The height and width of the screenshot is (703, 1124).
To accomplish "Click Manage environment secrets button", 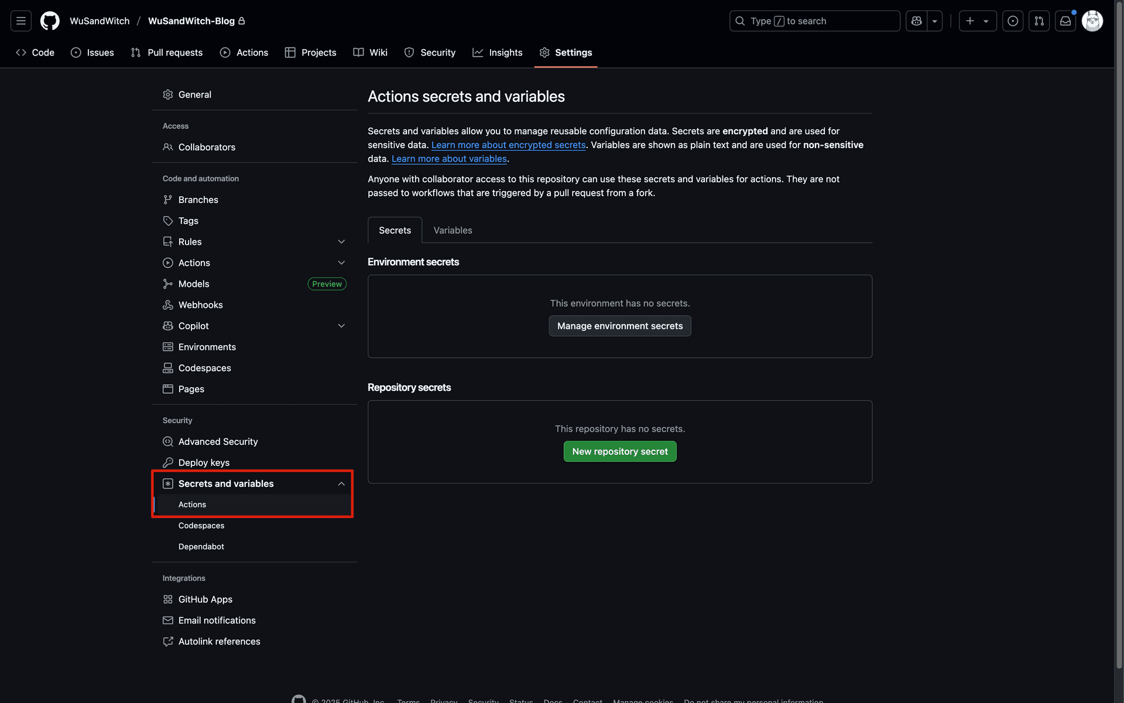I will 620,326.
